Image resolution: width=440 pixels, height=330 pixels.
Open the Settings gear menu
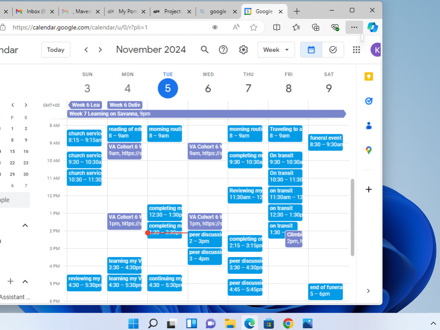243,50
